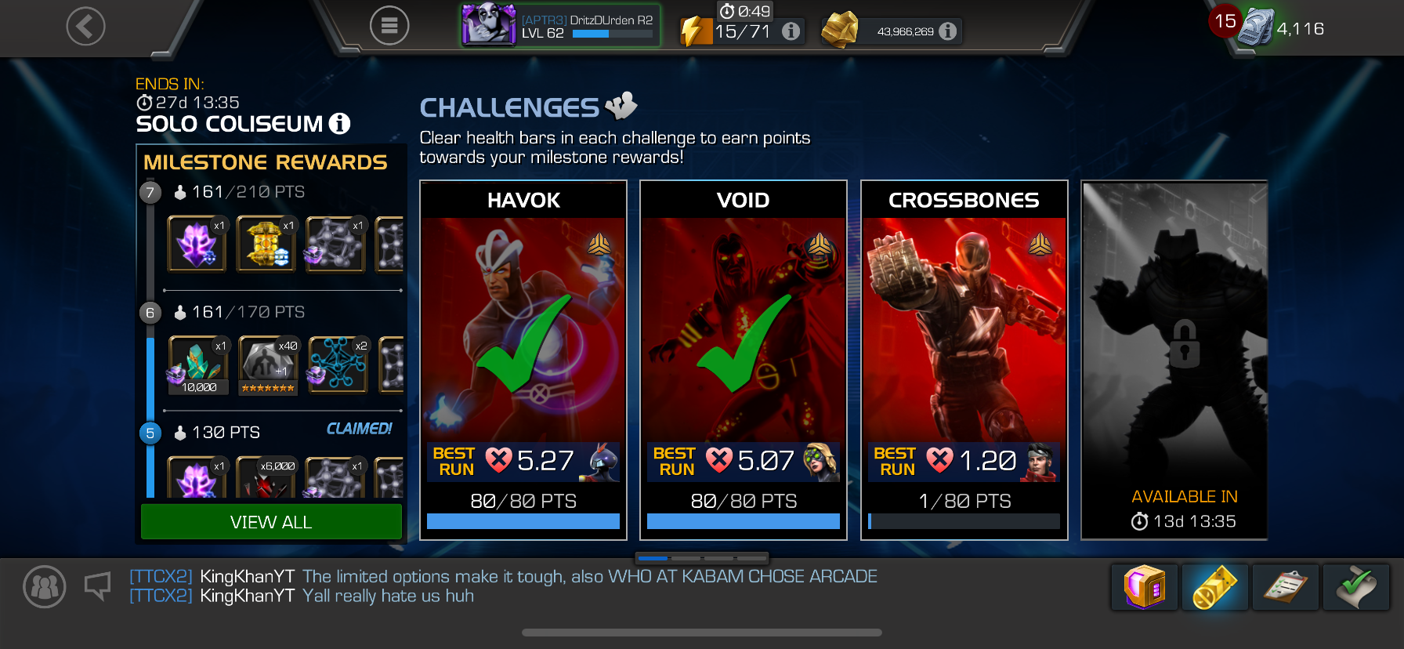The image size is (1404, 649).
Task: Open DritzDUrden R2 player profile
Action: click(x=560, y=26)
